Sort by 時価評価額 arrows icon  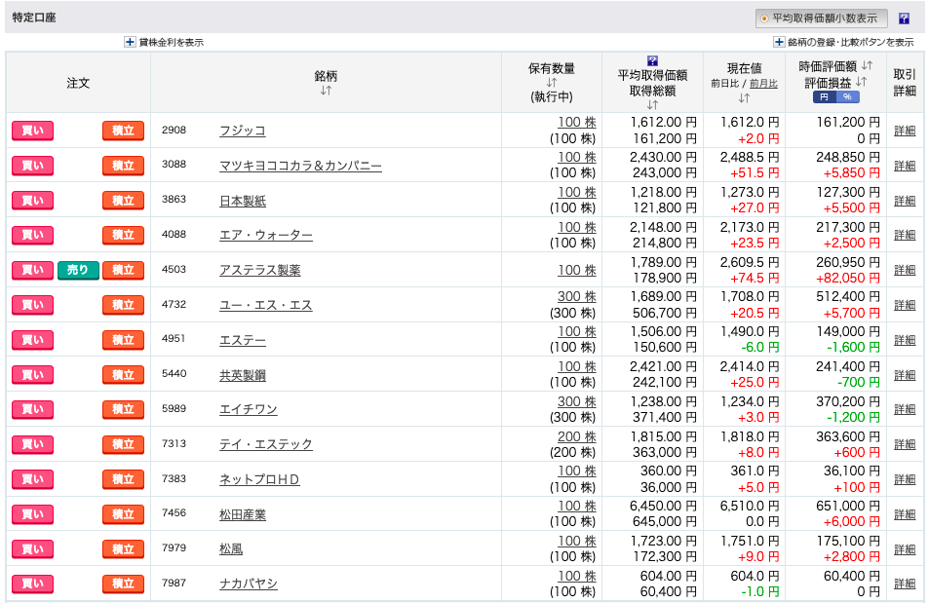click(867, 66)
